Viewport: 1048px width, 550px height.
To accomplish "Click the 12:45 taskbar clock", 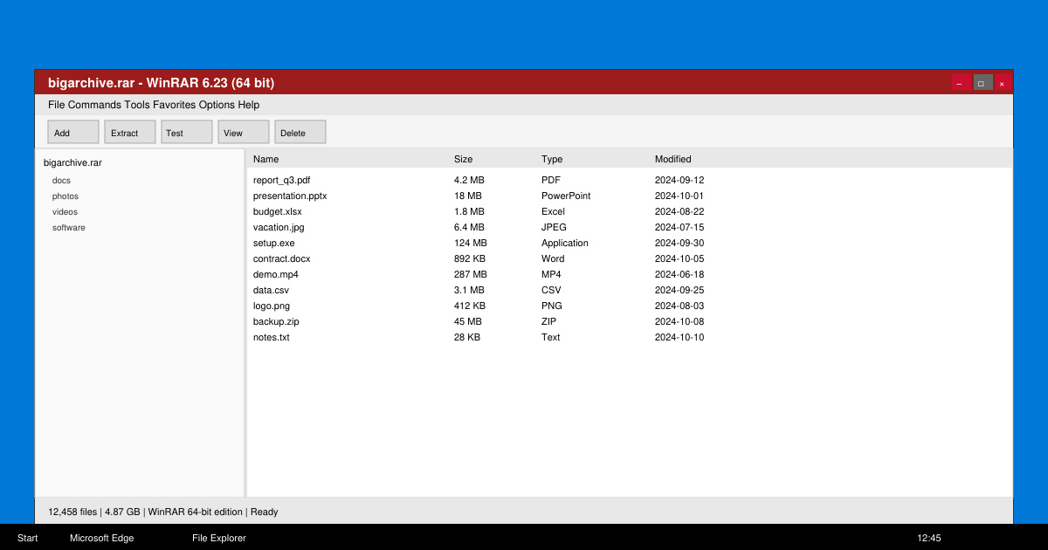I will pos(929,538).
